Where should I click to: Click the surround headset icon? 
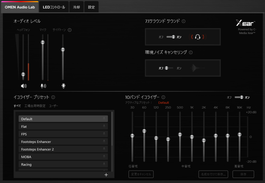[x=197, y=37]
